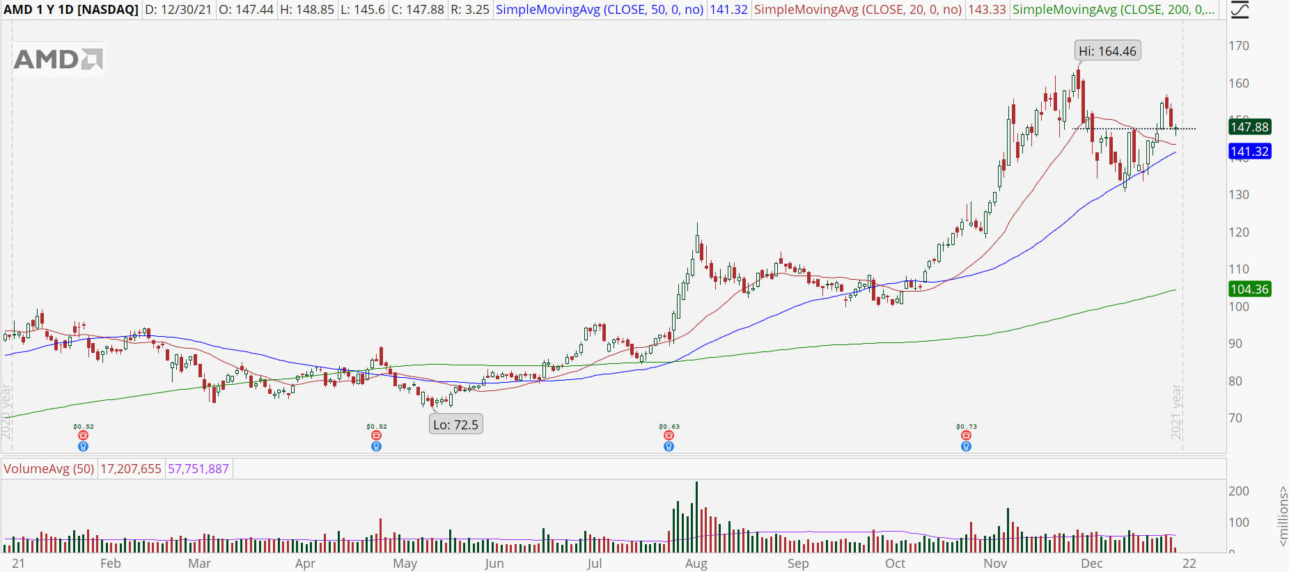The width and height of the screenshot is (1289, 572).
Task: Open the SimpleMovingAvg (CLOSE, 50, 0, no) label
Action: click(x=600, y=10)
